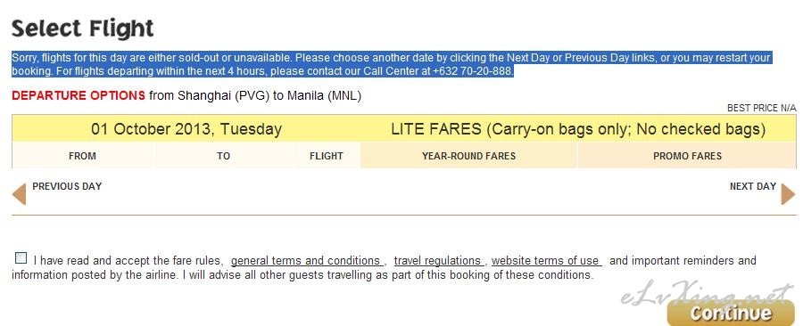803x326 pixels.
Task: Click the left arrow for previous day
Action: pos(19,194)
